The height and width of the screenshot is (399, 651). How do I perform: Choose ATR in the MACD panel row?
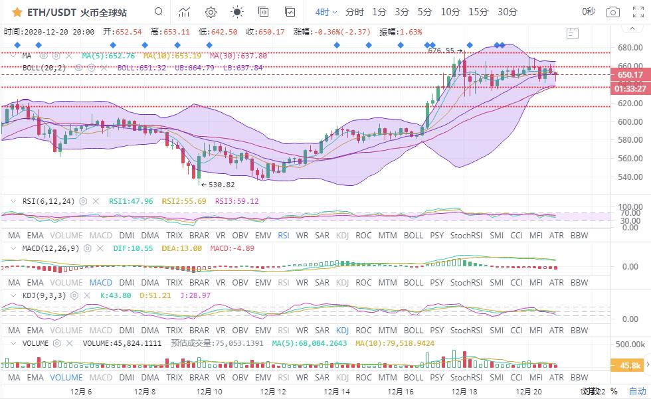pyautogui.click(x=557, y=283)
